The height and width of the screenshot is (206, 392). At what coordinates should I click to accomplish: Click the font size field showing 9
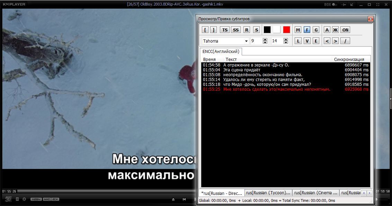coord(257,41)
